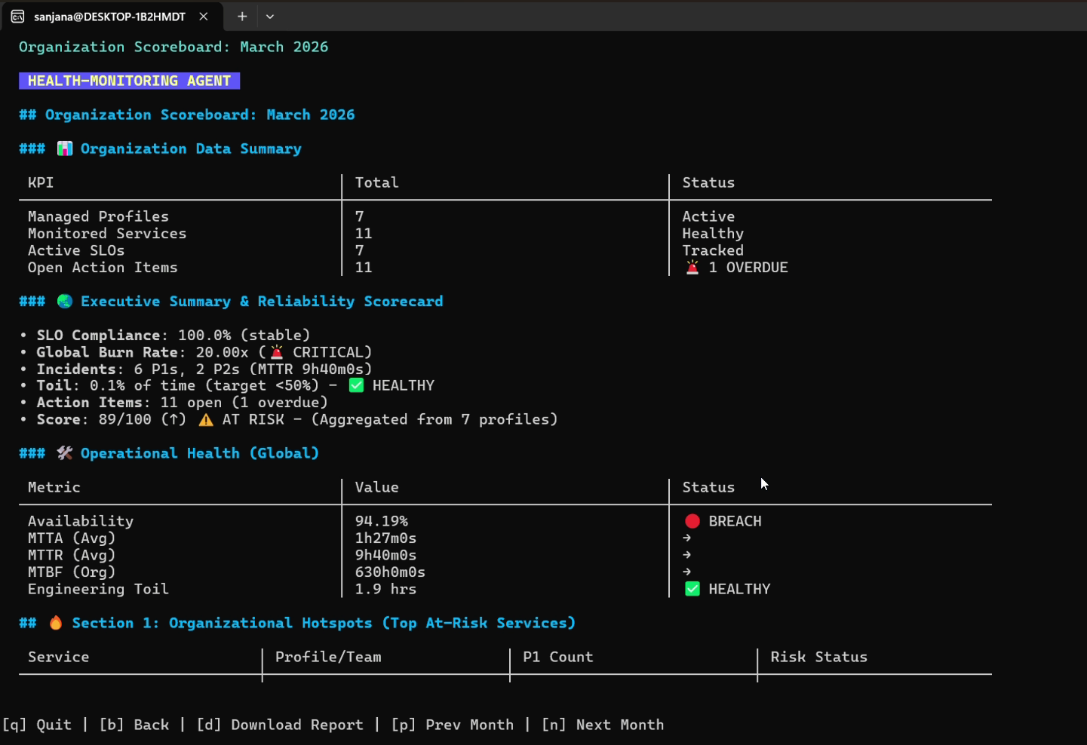1087x745 pixels.
Task: Click the tools emoji by Operational Health
Action: click(65, 453)
